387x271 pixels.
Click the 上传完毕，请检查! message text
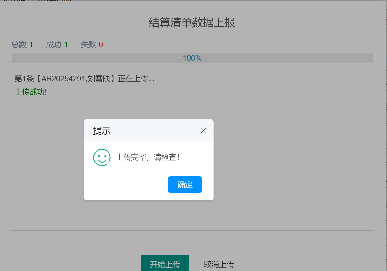[147, 157]
